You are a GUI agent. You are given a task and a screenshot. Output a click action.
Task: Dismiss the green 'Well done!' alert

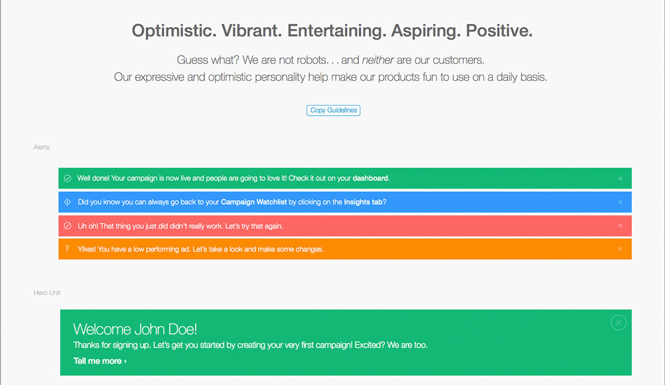tap(620, 179)
